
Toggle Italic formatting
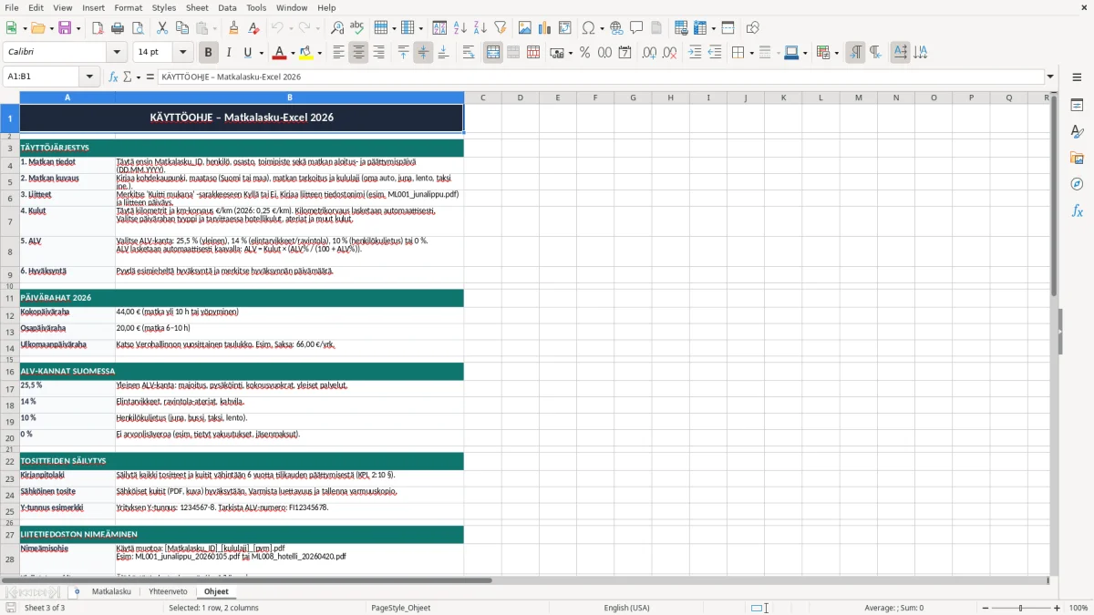pos(228,53)
